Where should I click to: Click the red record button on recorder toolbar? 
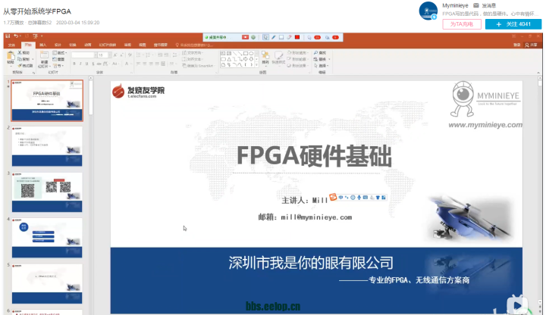(x=245, y=37)
